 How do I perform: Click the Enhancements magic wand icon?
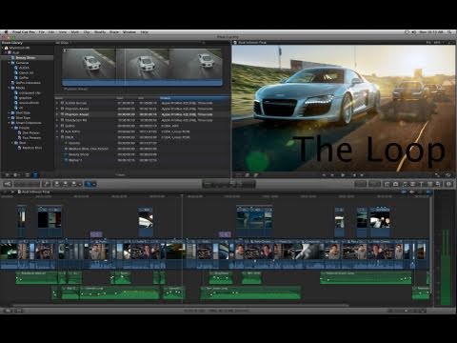tap(47, 184)
